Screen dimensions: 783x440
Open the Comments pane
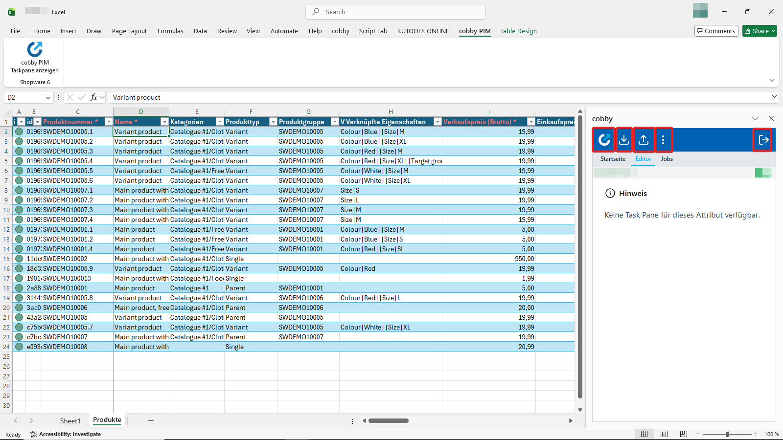[x=716, y=30]
